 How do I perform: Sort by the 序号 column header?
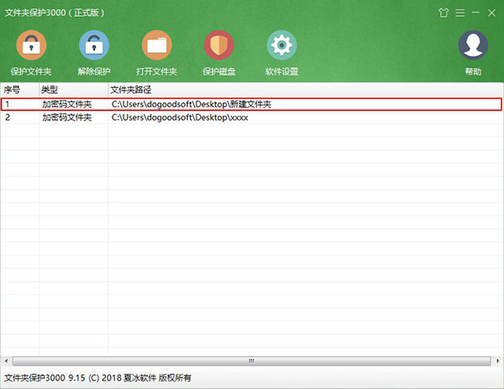pos(19,89)
